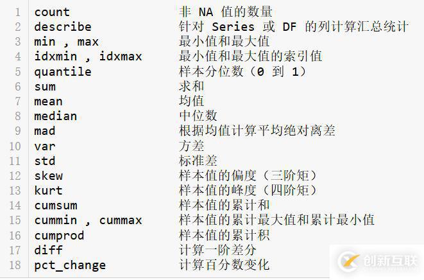Place cursor on the median keyword
The width and height of the screenshot is (424, 280).
pos(56,116)
